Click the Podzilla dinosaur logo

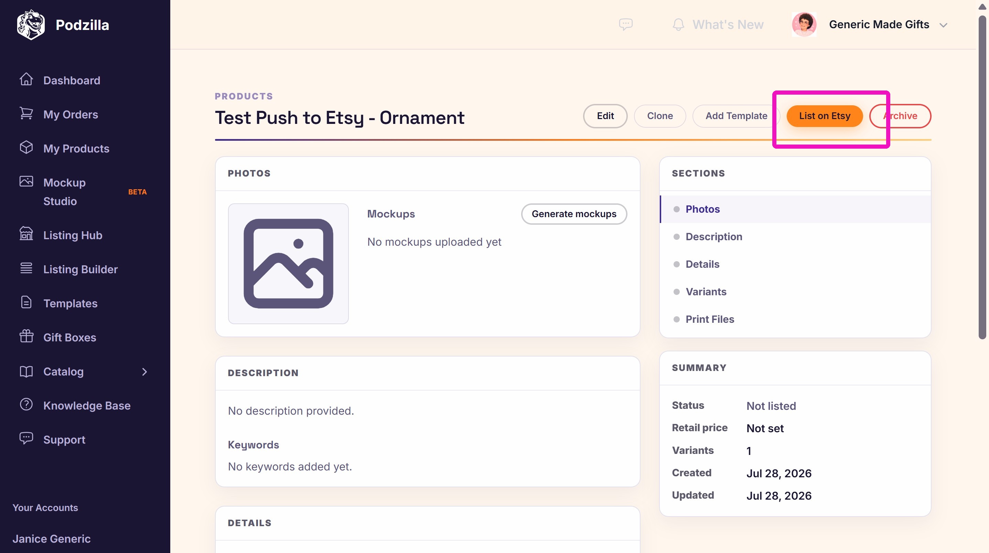(31, 25)
